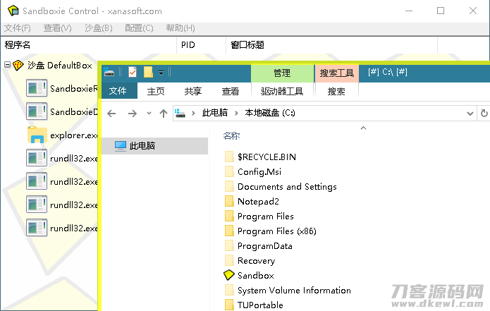Click the chevron before 此电脑 in address bar
The width and height of the screenshot is (490, 311).
click(193, 113)
